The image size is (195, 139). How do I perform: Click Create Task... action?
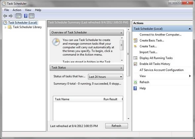pyautogui.click(x=148, y=46)
